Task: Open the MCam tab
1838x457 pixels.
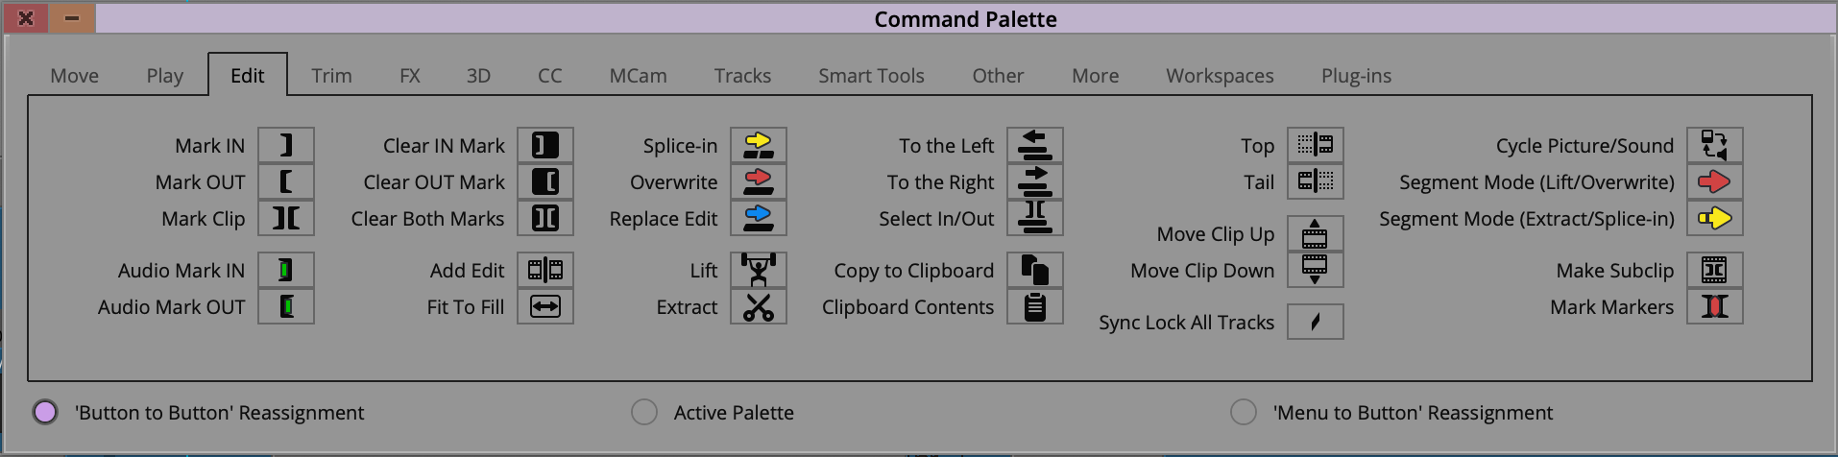Action: pos(638,75)
